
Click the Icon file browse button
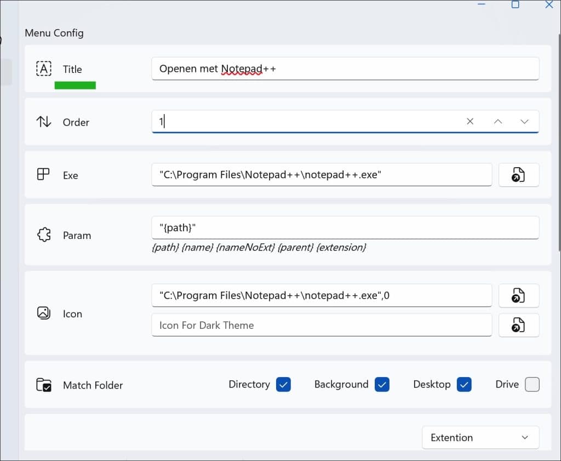click(518, 295)
